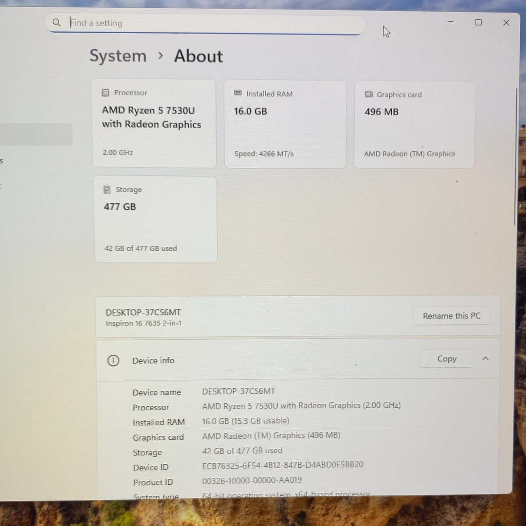Image resolution: width=526 pixels, height=526 pixels.
Task: Minimize the Settings window
Action: 451,21
